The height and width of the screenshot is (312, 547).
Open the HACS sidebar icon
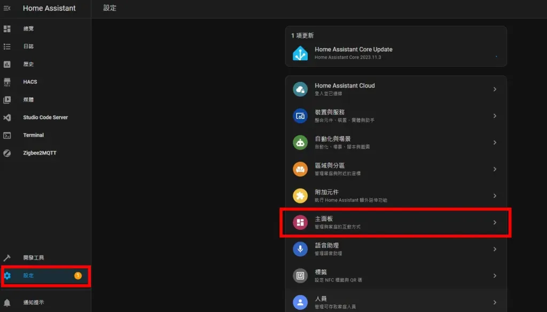(6, 82)
